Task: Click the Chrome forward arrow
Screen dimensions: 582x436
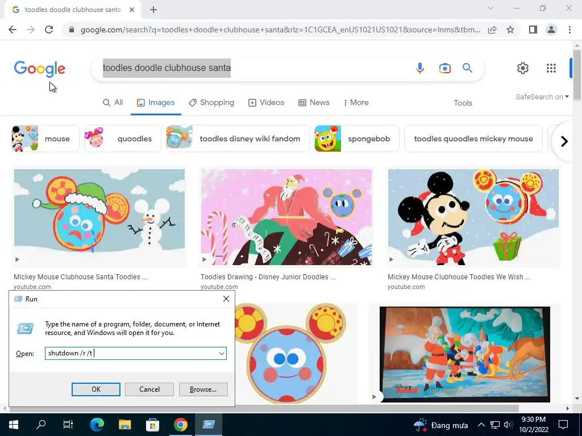Action: tap(31, 30)
